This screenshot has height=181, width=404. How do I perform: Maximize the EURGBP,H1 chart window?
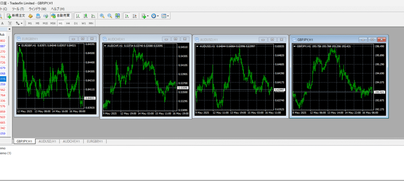tap(83, 39)
